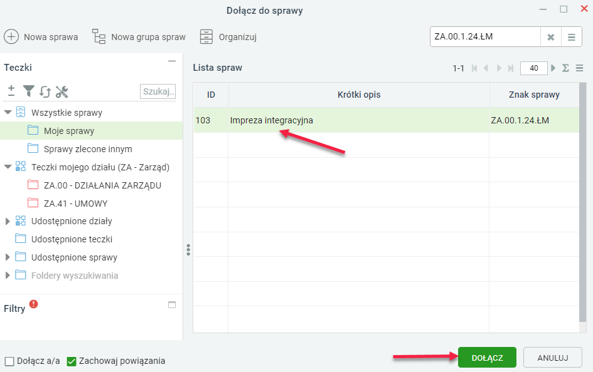Go to the previous page of Lista spraw

tap(486, 68)
